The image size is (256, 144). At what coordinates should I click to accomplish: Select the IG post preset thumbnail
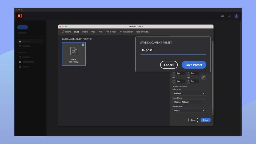(x=74, y=54)
